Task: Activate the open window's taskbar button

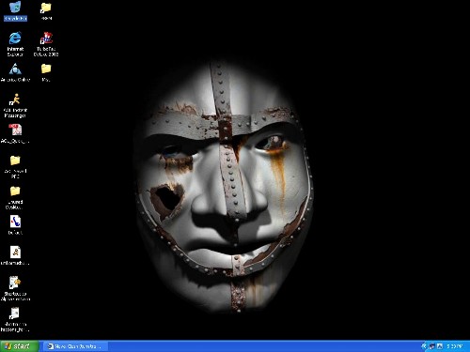Action: (75, 346)
